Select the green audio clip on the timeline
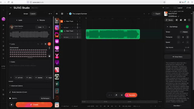Screen dimensions: 194x109 pyautogui.click(x=113, y=34)
